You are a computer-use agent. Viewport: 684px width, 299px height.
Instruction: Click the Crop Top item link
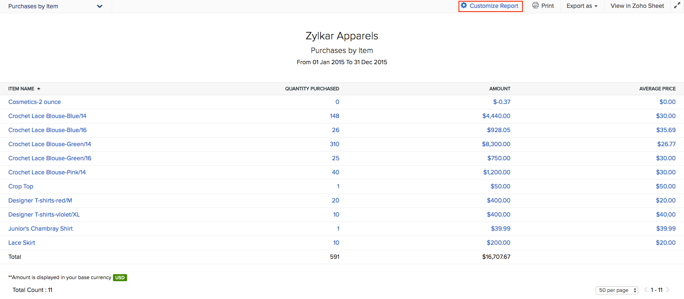21,186
